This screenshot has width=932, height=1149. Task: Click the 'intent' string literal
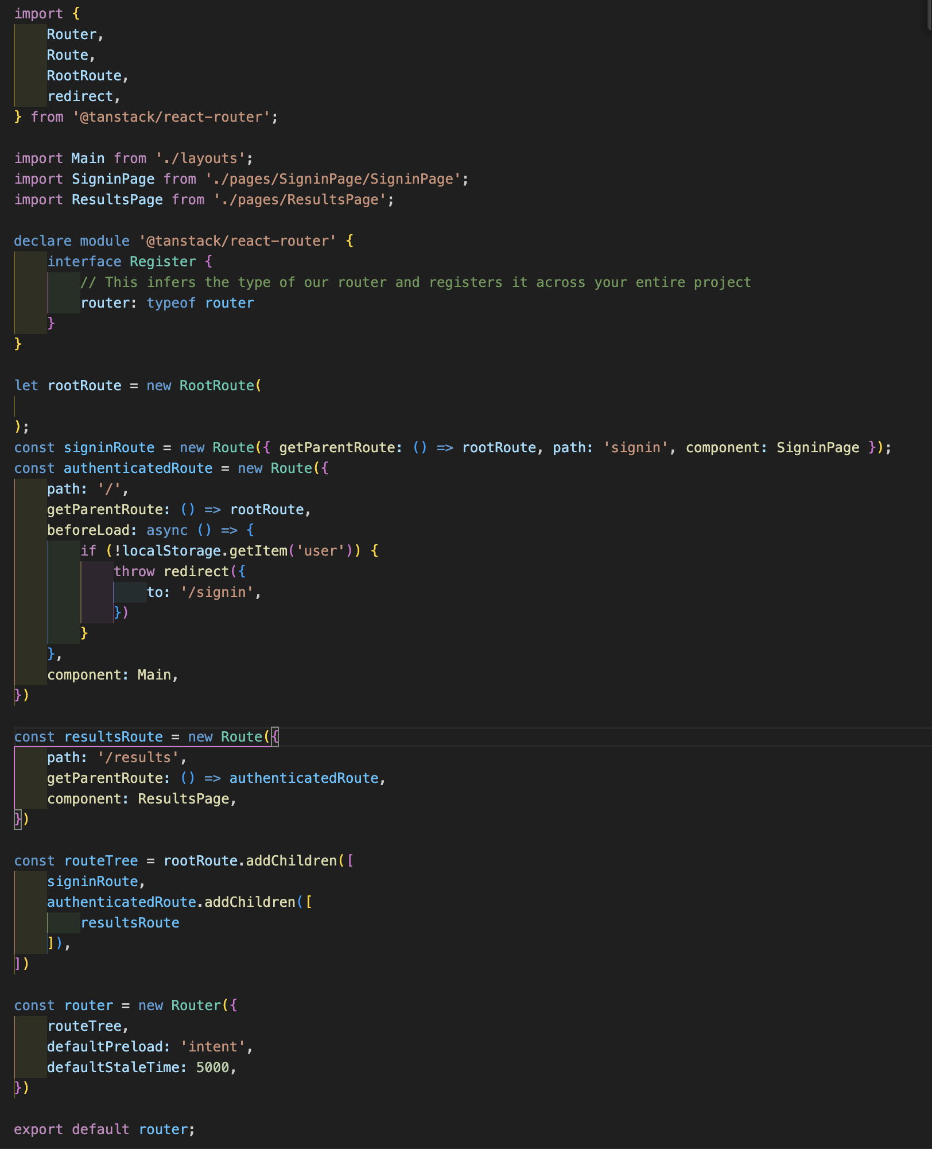coord(213,1047)
